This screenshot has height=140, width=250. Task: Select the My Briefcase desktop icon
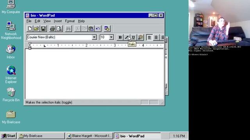click(11, 117)
